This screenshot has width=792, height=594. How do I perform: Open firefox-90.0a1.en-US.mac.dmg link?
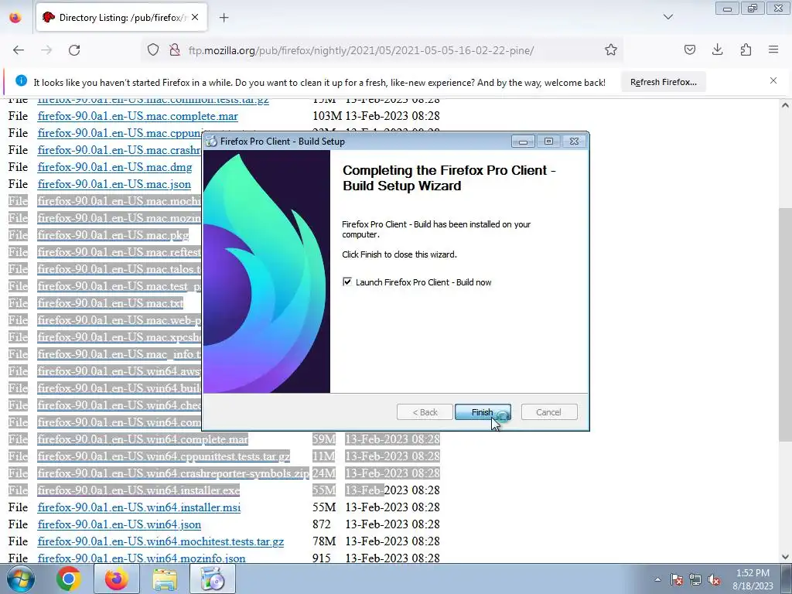click(x=114, y=167)
